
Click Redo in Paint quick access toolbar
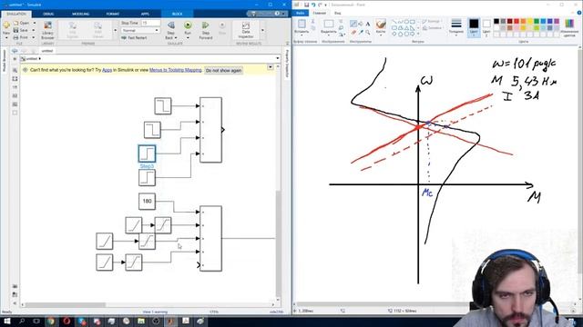click(320, 5)
